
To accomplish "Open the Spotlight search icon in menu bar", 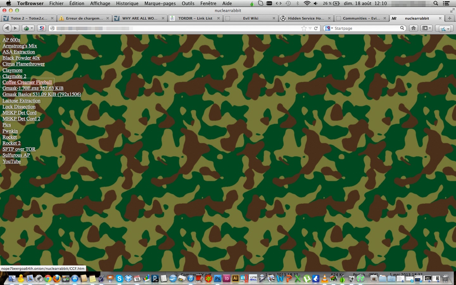I will (x=436, y=3).
